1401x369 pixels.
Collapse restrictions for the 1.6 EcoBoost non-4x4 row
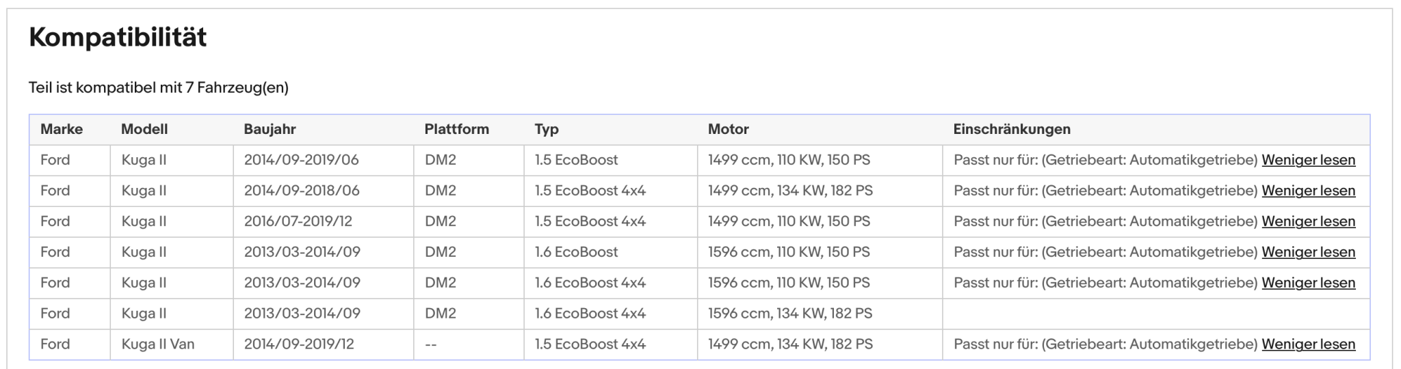1308,252
